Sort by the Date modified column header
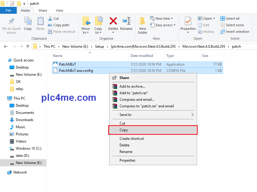Viewport: 257px width, 192px height. click(x=142, y=56)
